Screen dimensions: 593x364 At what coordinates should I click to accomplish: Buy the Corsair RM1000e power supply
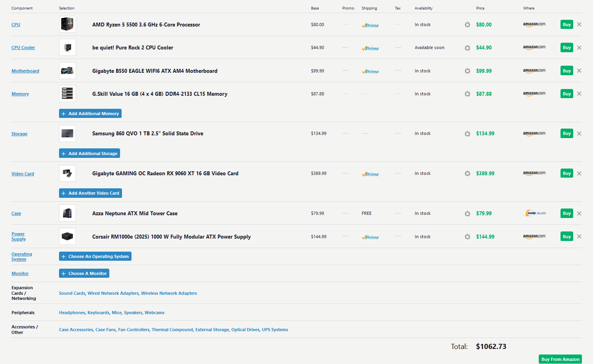pos(567,237)
